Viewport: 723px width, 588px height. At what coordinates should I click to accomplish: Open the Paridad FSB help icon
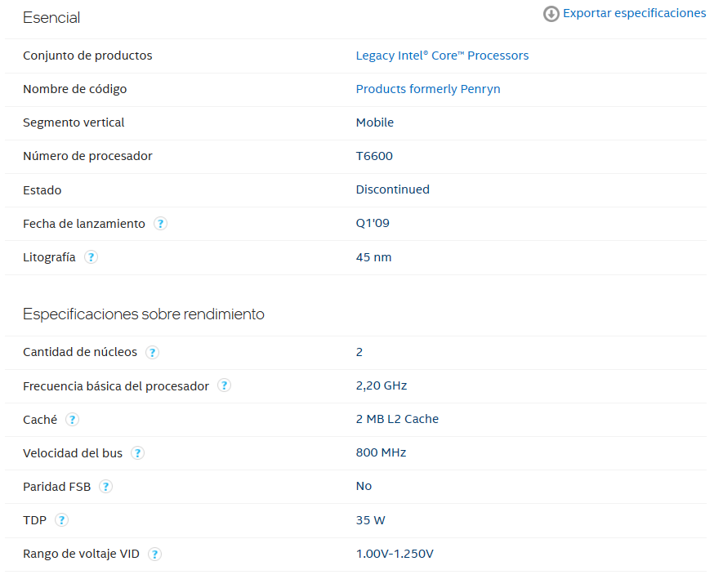[x=106, y=487]
